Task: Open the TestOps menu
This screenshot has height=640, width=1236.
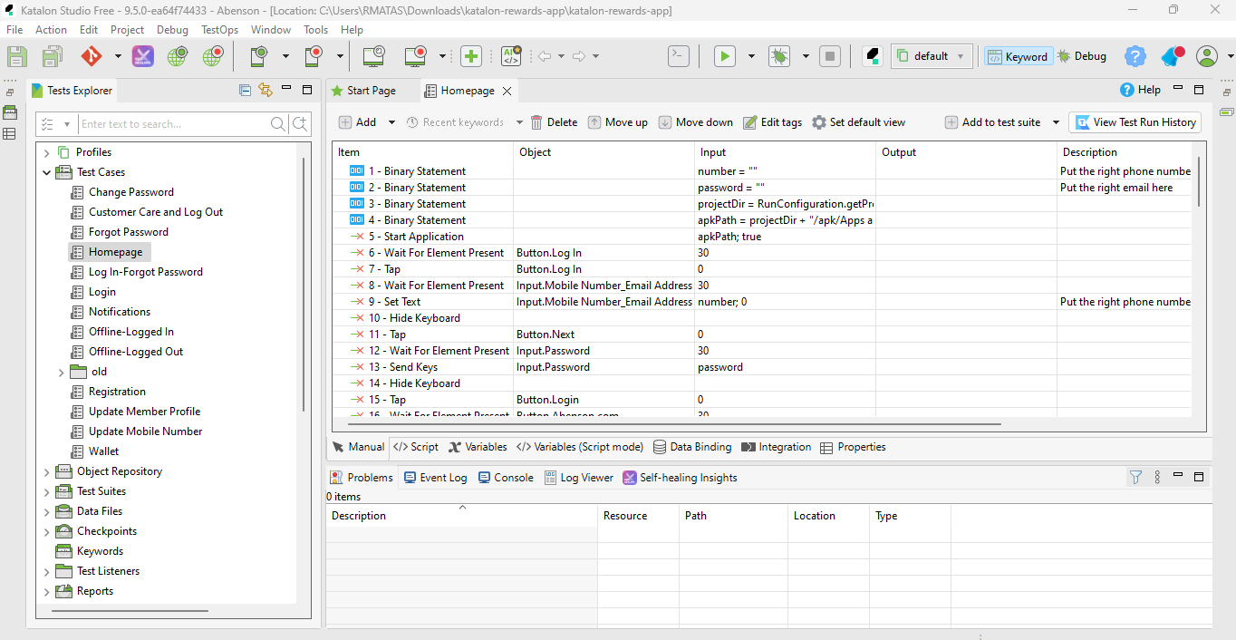Action: click(219, 30)
